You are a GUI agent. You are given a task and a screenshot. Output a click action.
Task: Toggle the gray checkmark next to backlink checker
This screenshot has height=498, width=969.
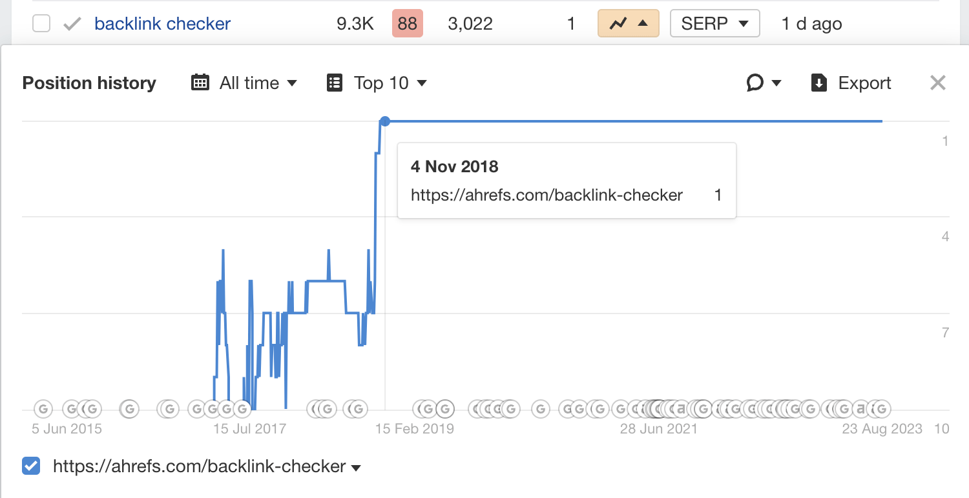[71, 23]
